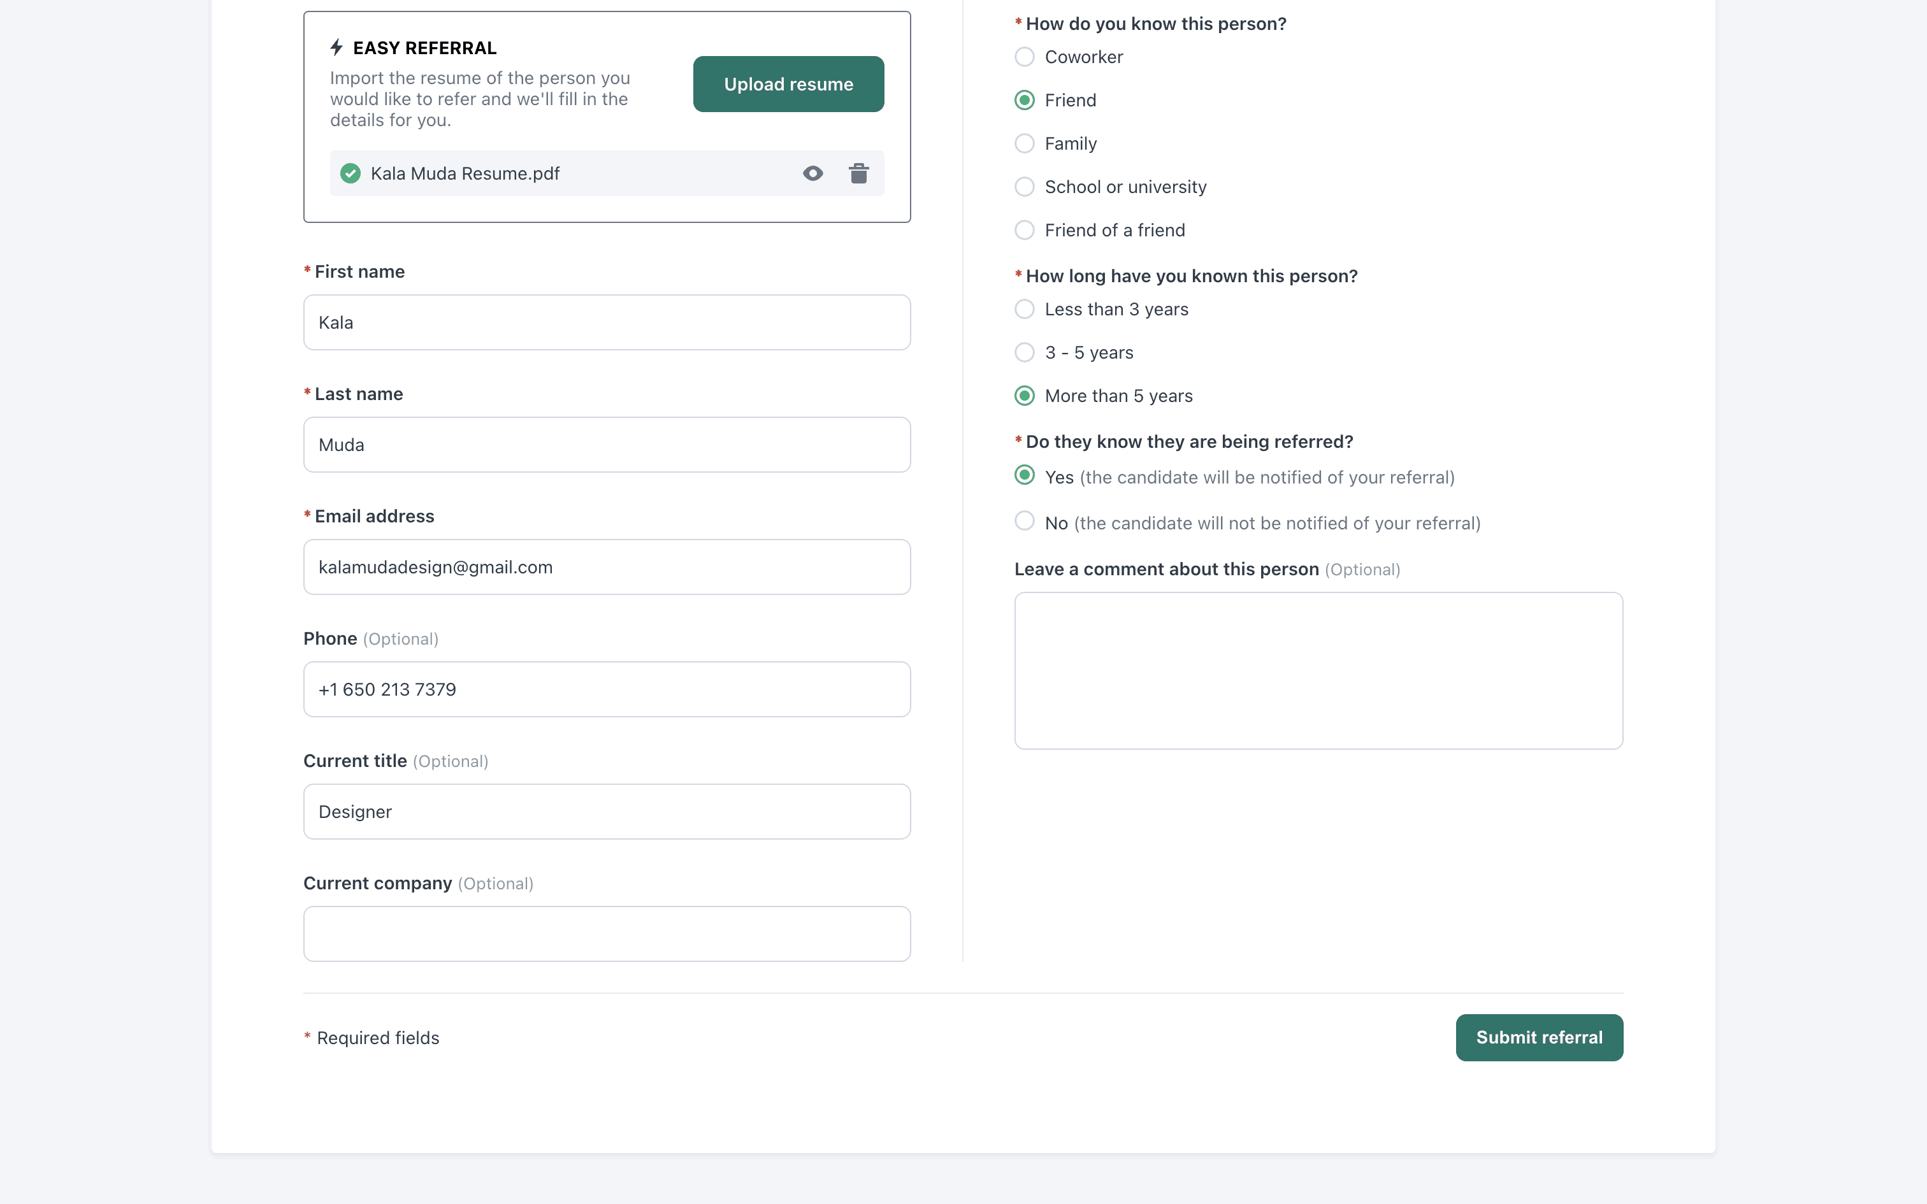Click the Easy Referral lightning bolt icon
Screen dimensions: 1927x1204
[337, 48]
